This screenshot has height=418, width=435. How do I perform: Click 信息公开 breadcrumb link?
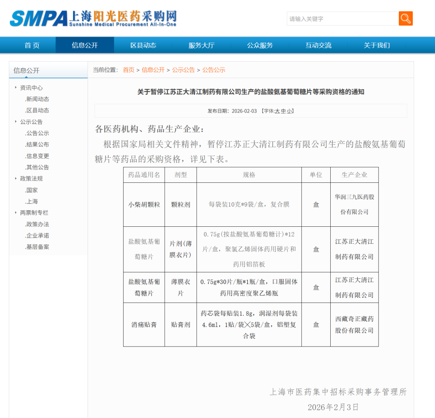click(153, 70)
